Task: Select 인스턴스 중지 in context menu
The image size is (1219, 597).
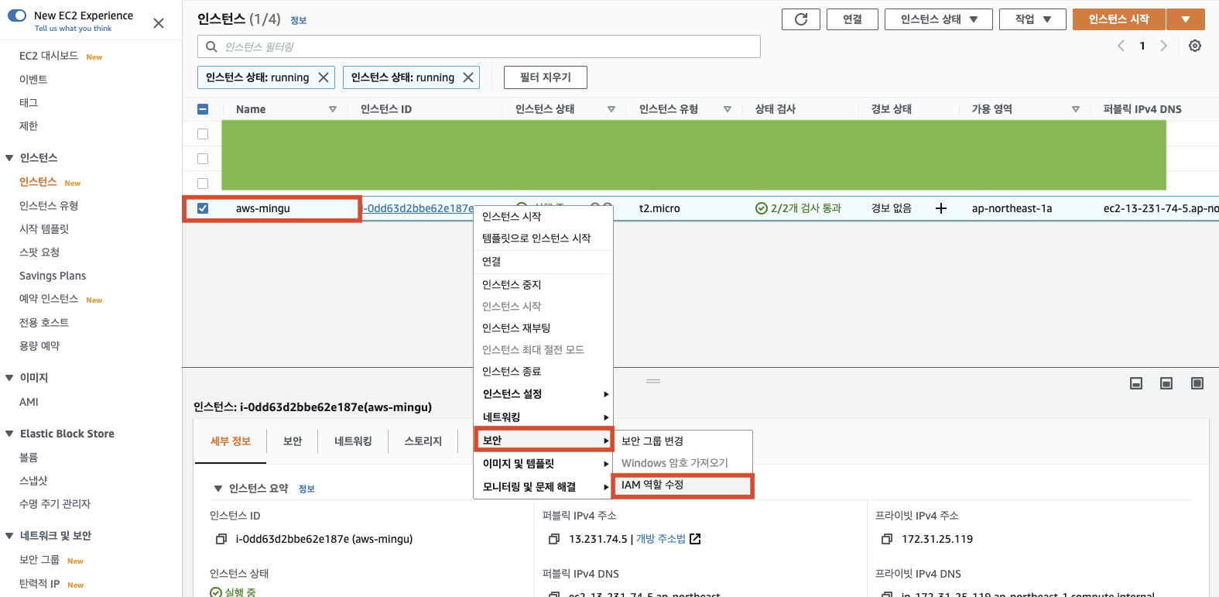Action: 543,285
